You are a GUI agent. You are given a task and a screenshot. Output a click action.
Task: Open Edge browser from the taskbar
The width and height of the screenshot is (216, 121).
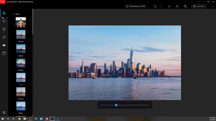click(x=58, y=119)
